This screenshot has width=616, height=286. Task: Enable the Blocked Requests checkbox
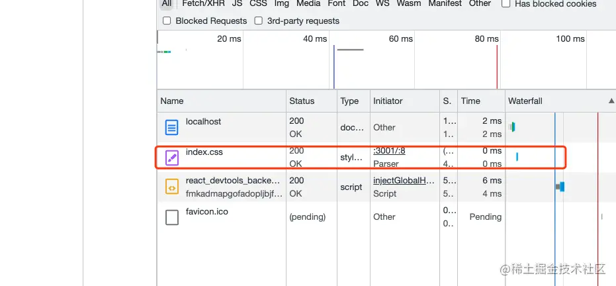click(167, 21)
